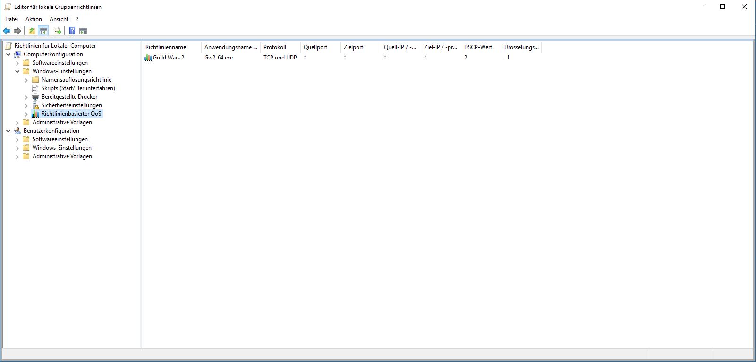
Task: Collapse Windows-Einstellungen under Computerkonfiguration
Action: point(17,71)
